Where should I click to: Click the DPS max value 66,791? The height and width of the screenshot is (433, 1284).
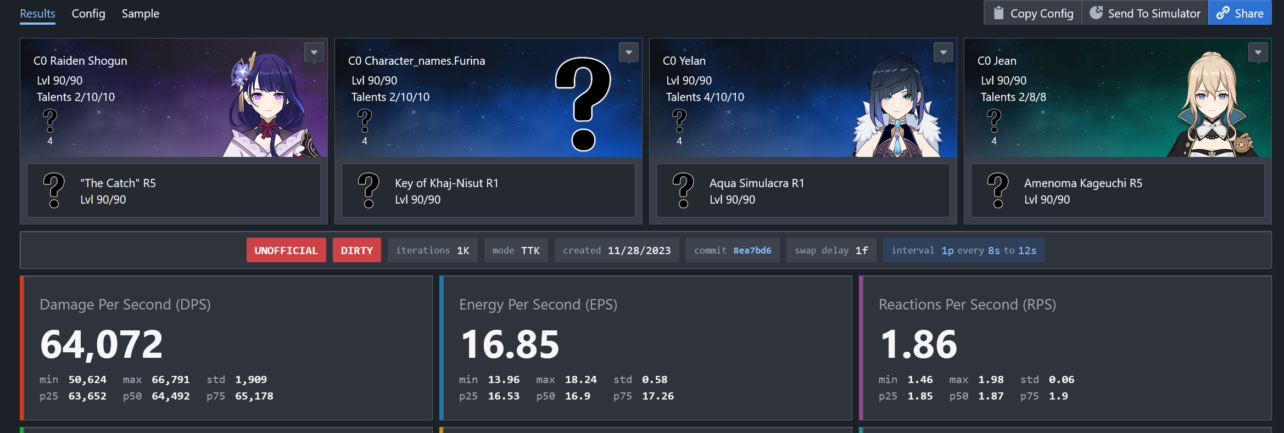(171, 380)
